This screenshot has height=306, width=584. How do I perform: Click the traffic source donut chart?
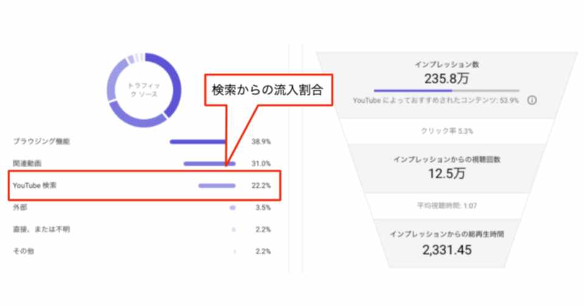coord(144,91)
